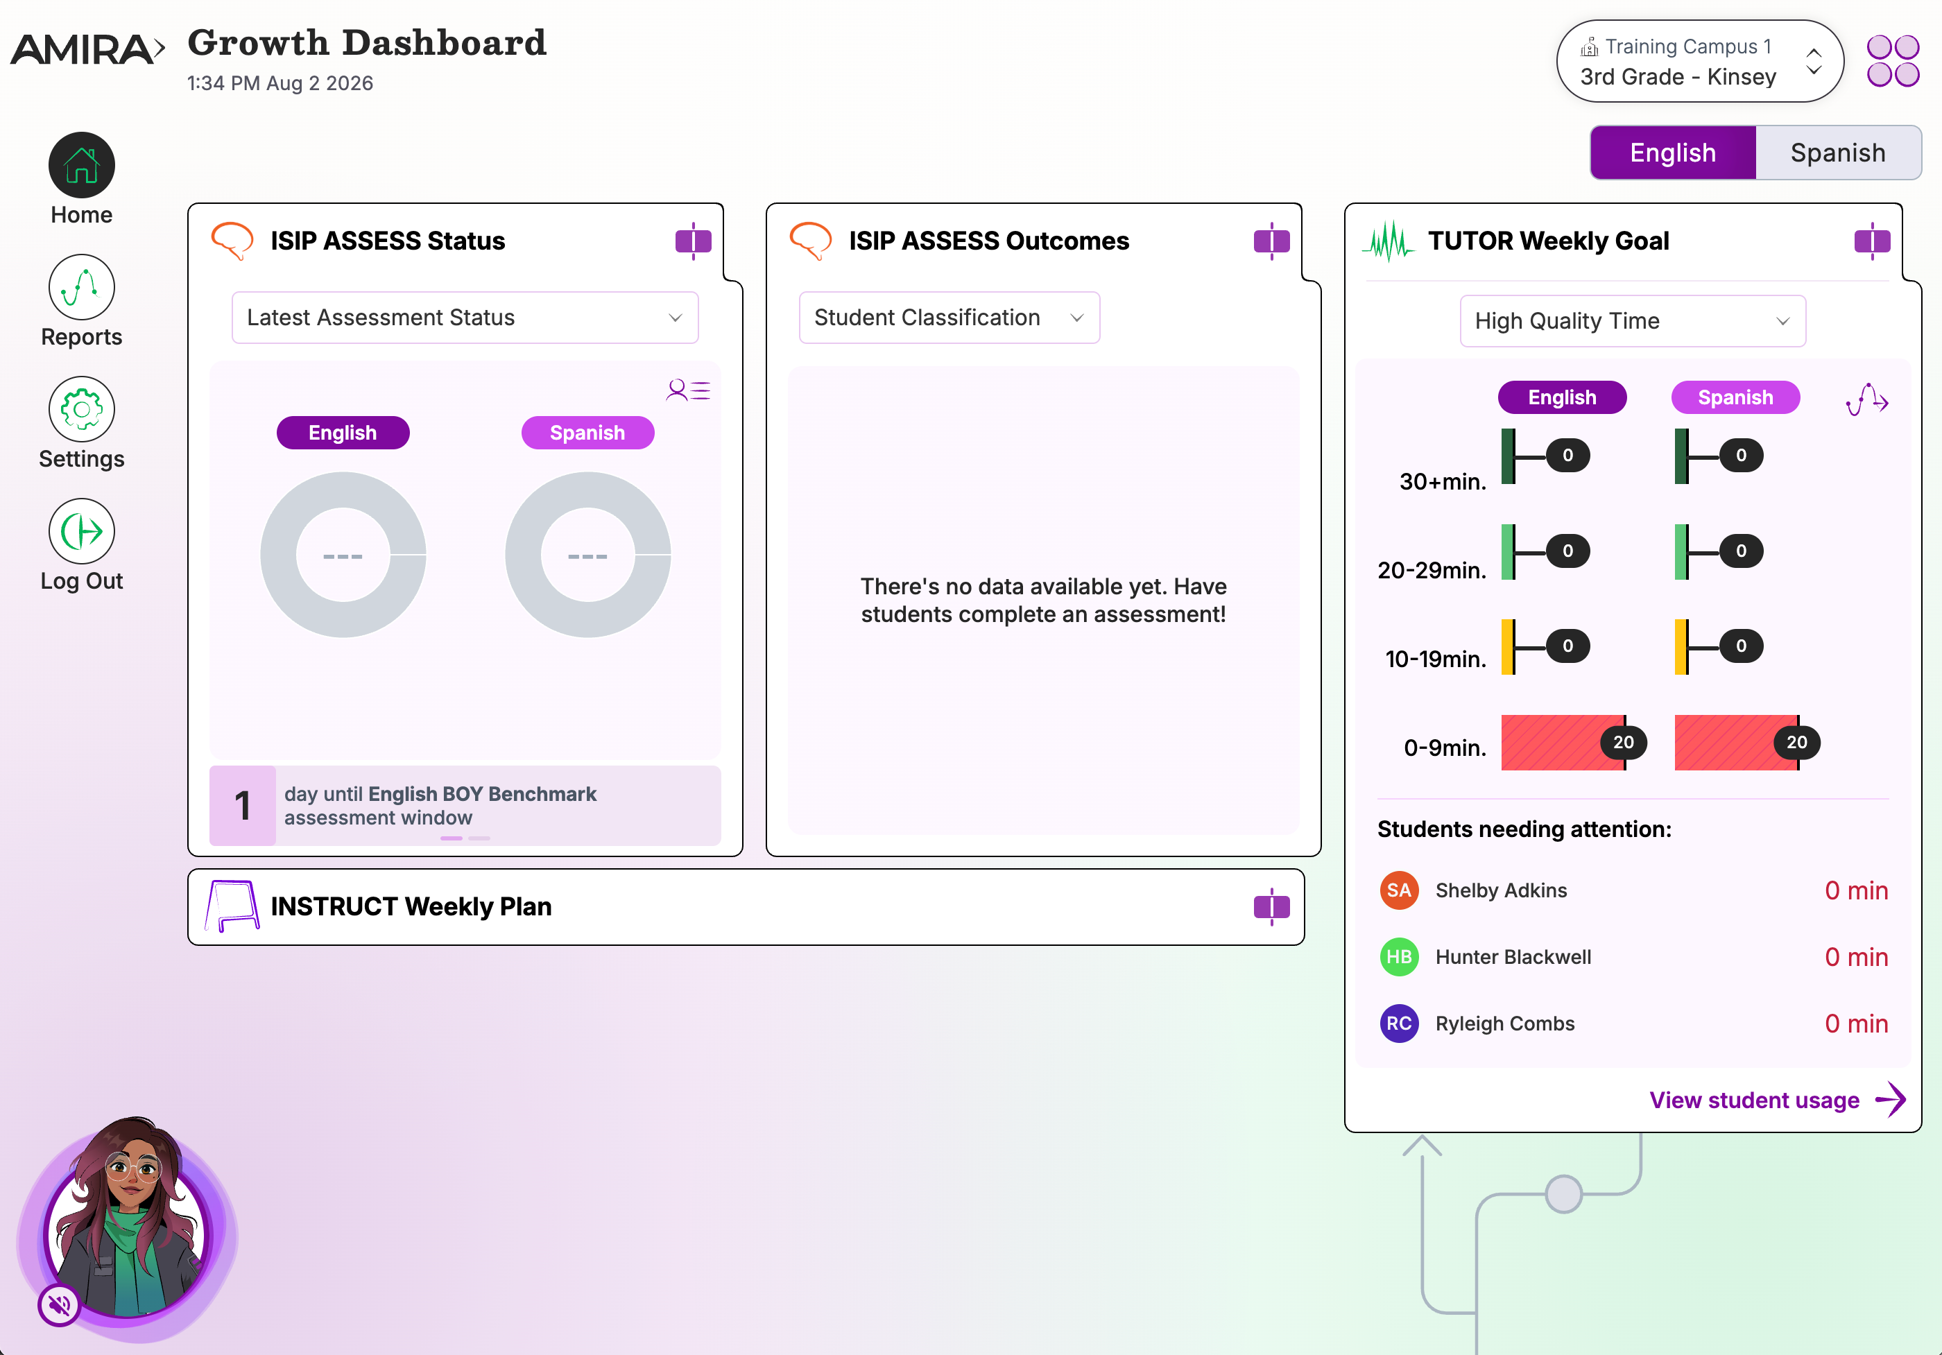Open the Student Classification dropdown

click(x=949, y=318)
